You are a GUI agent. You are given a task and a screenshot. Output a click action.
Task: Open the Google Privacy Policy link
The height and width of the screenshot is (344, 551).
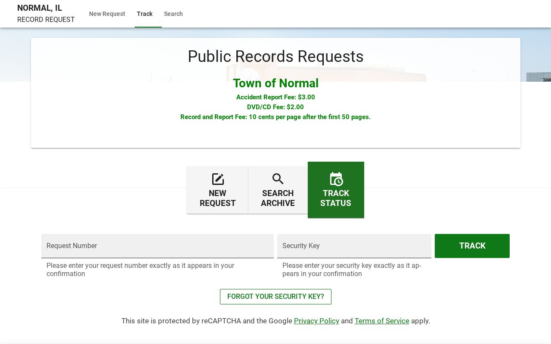(316, 321)
